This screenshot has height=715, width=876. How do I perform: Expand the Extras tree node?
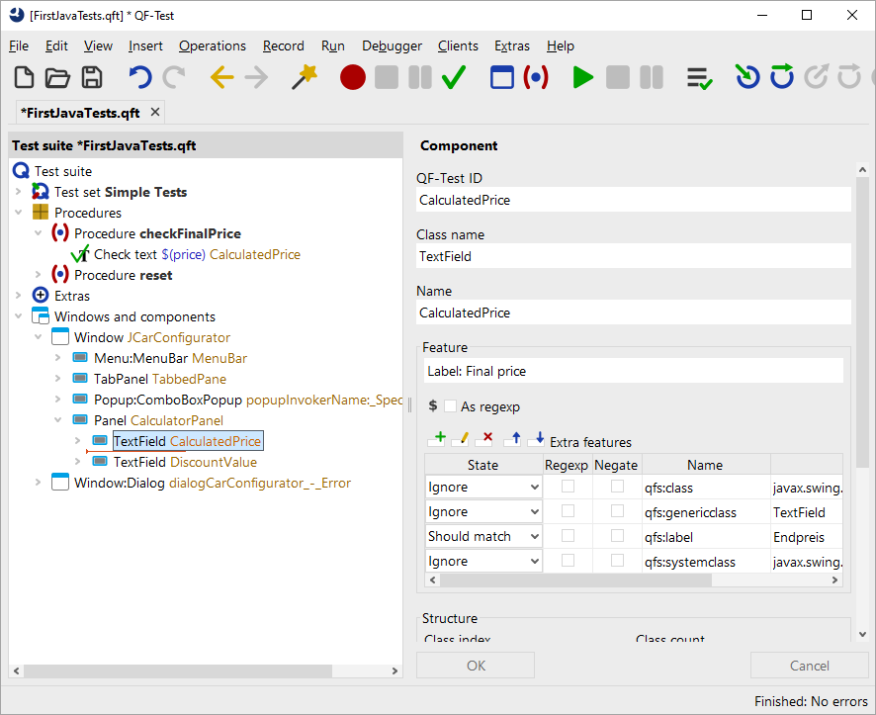pos(19,296)
